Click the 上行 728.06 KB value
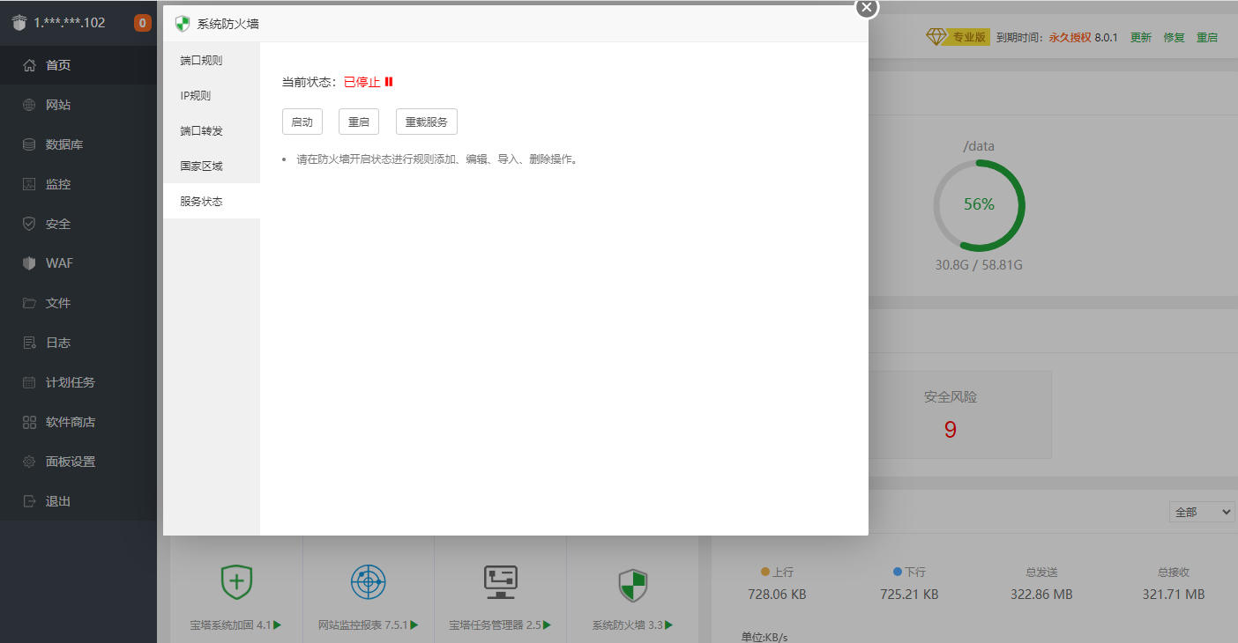 (x=777, y=595)
